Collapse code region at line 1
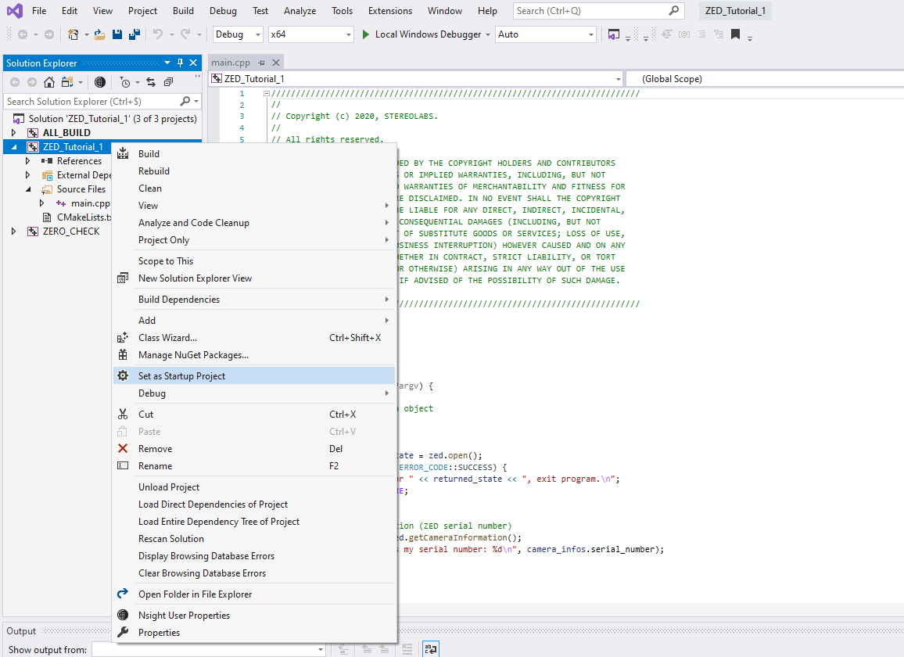 click(267, 93)
